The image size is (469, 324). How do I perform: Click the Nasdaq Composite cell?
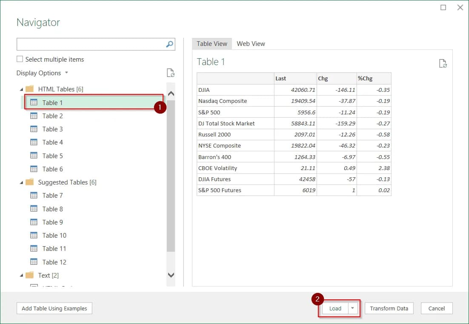pyautogui.click(x=235, y=101)
